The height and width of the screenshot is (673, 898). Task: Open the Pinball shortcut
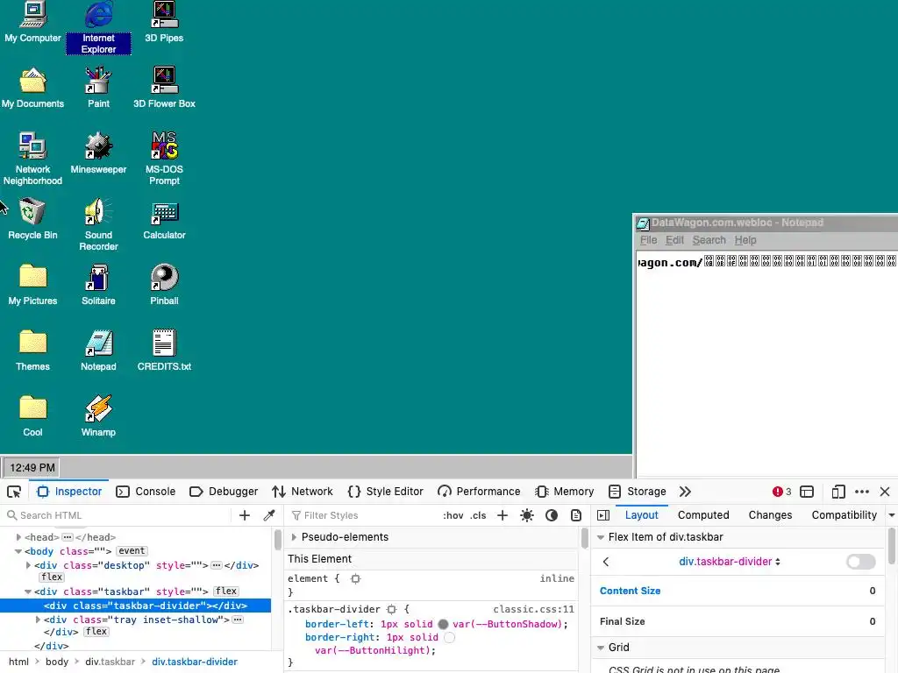(x=164, y=285)
